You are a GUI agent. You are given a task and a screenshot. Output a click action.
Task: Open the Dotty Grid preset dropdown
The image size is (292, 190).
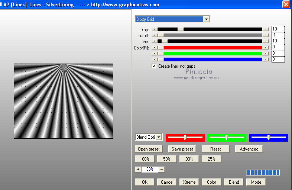206,19
